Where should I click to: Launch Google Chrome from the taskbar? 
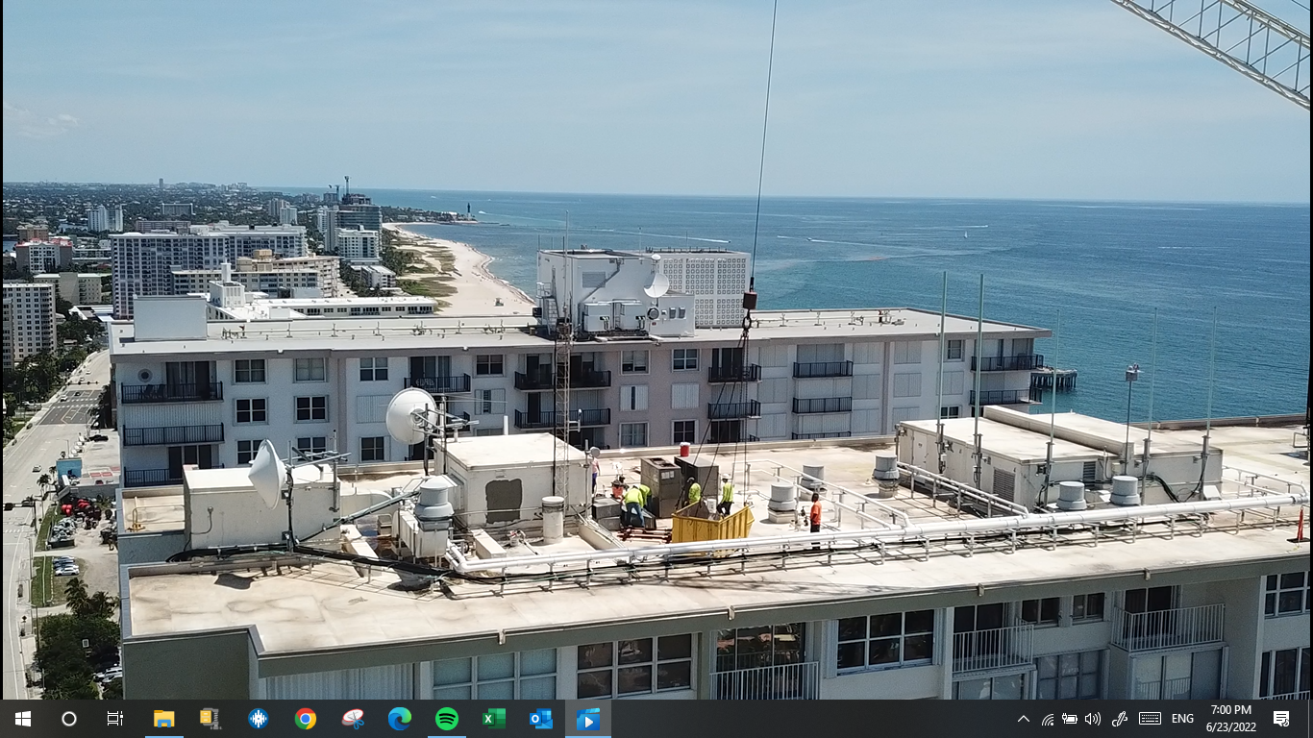306,719
